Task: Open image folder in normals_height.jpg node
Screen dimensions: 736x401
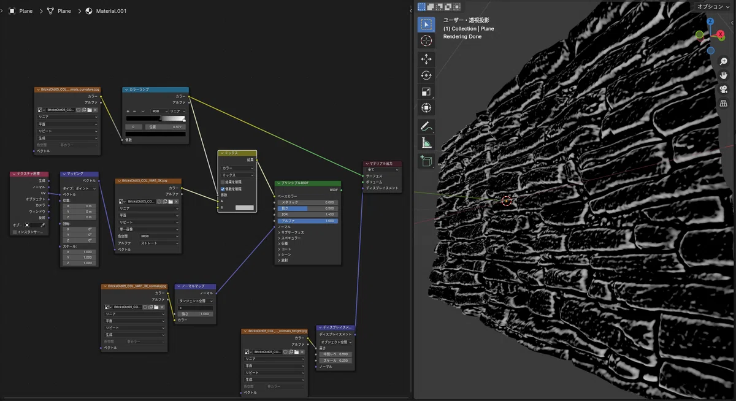Action: click(x=296, y=352)
